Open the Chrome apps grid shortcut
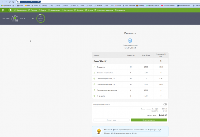200x137 pixels. [13, 6]
